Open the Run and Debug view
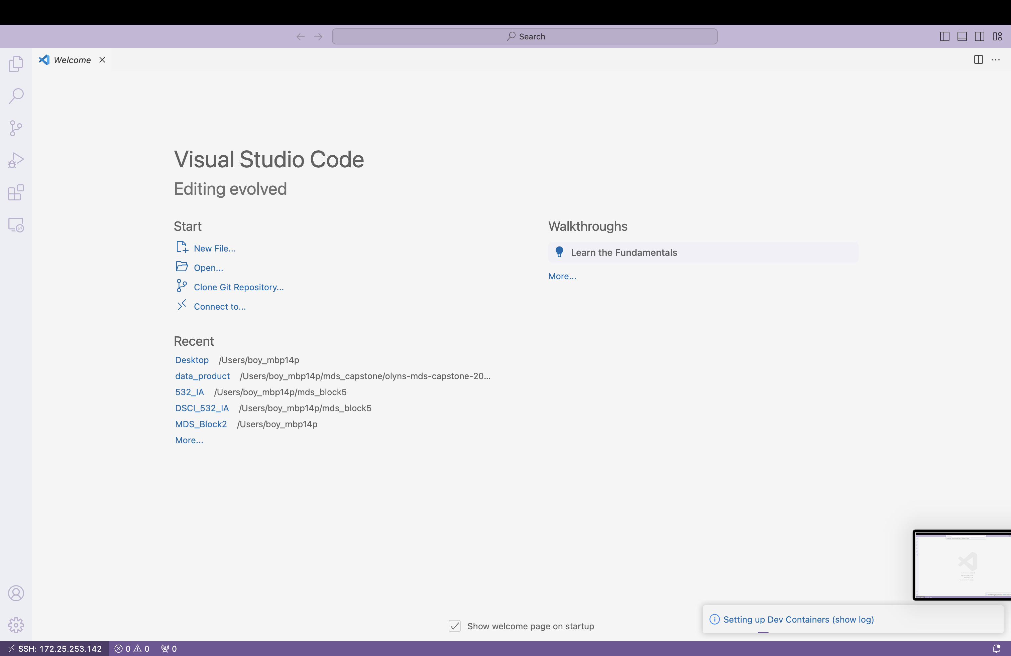 [16, 160]
